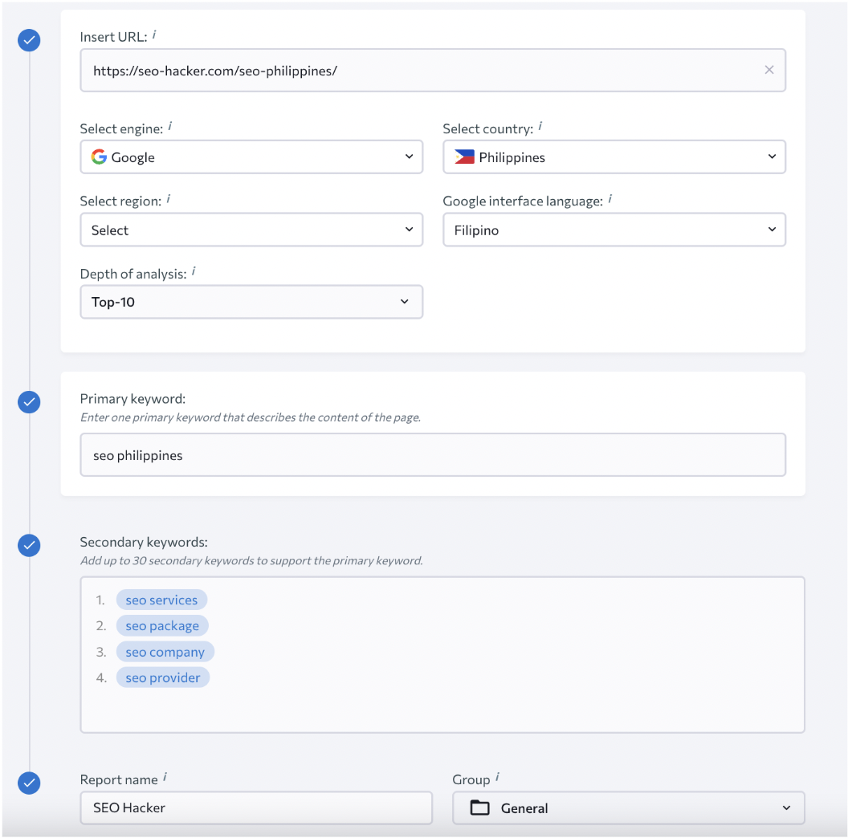848x838 pixels.
Task: Click the Secondary keywords step checkmark
Action: point(29,545)
